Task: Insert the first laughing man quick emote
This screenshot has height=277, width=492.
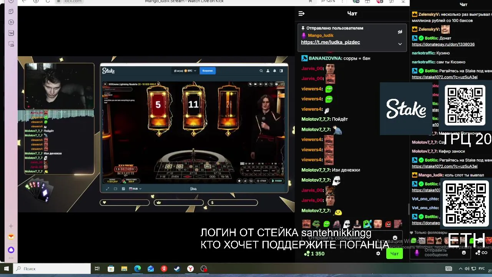Action: point(306,224)
